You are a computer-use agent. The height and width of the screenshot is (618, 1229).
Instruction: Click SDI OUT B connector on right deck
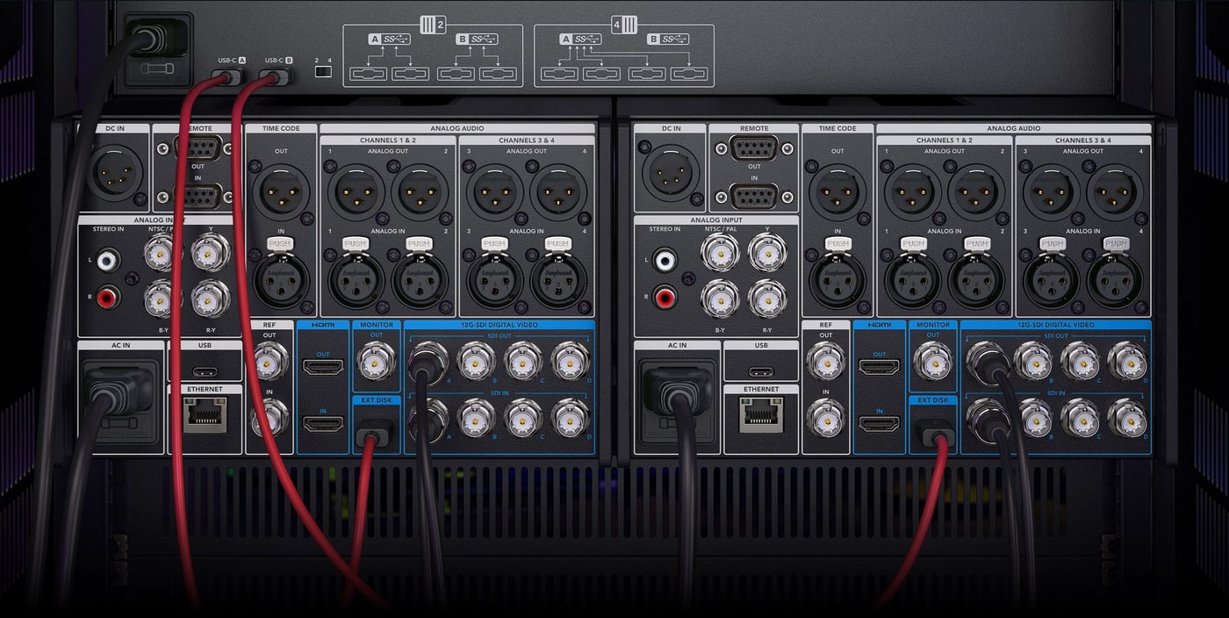coord(1032,361)
